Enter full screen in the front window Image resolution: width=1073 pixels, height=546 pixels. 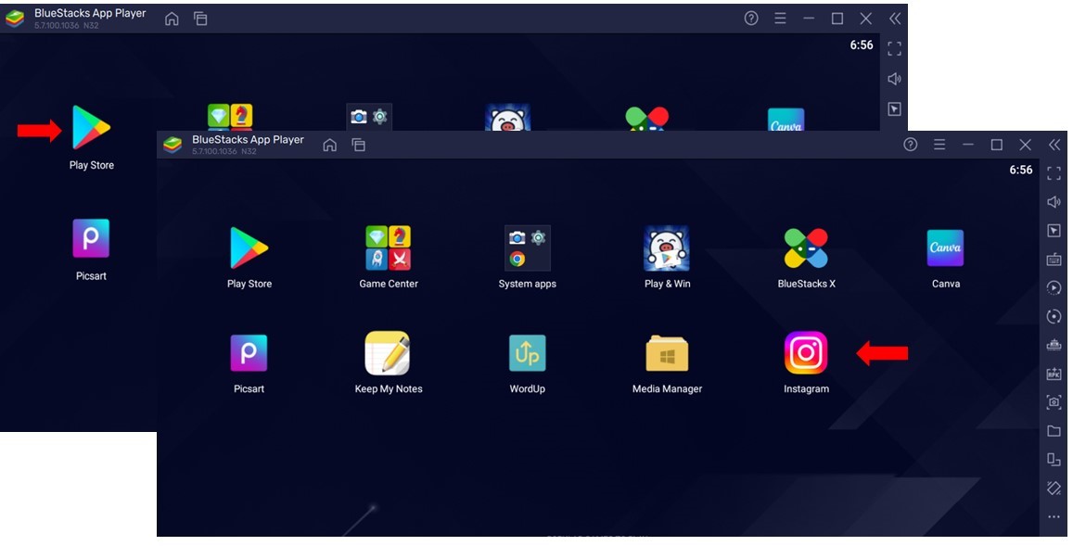tap(1054, 173)
